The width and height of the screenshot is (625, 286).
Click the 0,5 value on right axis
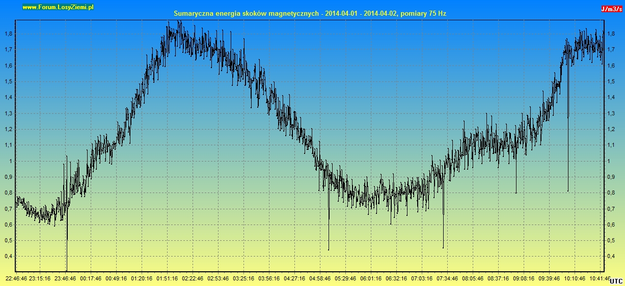tap(611, 240)
